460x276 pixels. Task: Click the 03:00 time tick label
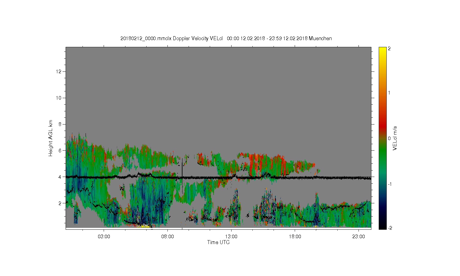pos(104,237)
